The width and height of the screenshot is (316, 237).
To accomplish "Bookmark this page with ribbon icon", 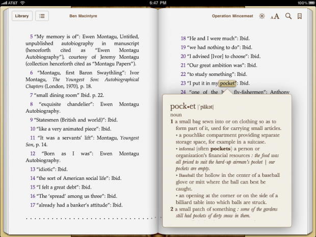I will point(300,16).
